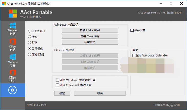Click the OS: Windows 10 Pro build text

160,13
